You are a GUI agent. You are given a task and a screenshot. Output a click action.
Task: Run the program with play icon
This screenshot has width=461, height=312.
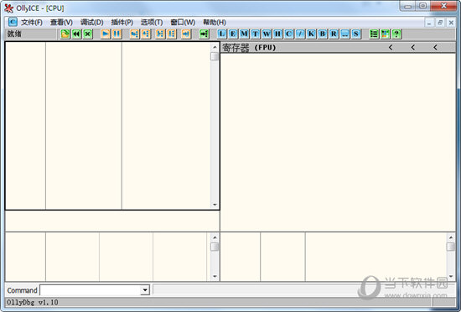coord(106,34)
